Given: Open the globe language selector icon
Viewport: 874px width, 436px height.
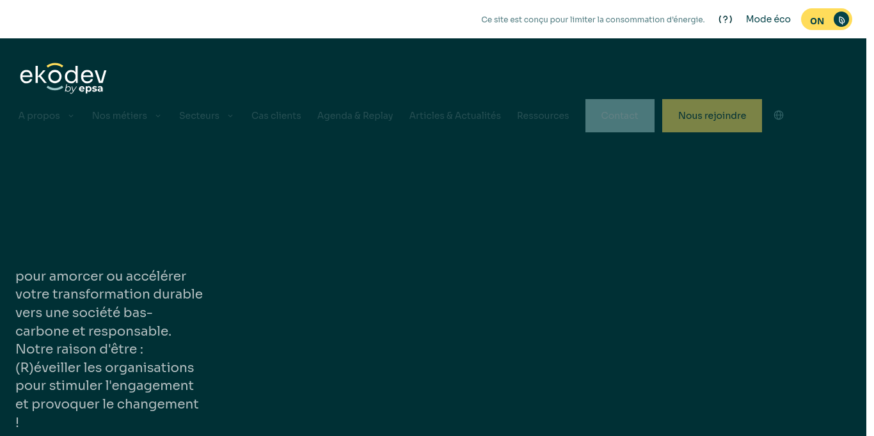Looking at the screenshot, I should pyautogui.click(x=779, y=115).
